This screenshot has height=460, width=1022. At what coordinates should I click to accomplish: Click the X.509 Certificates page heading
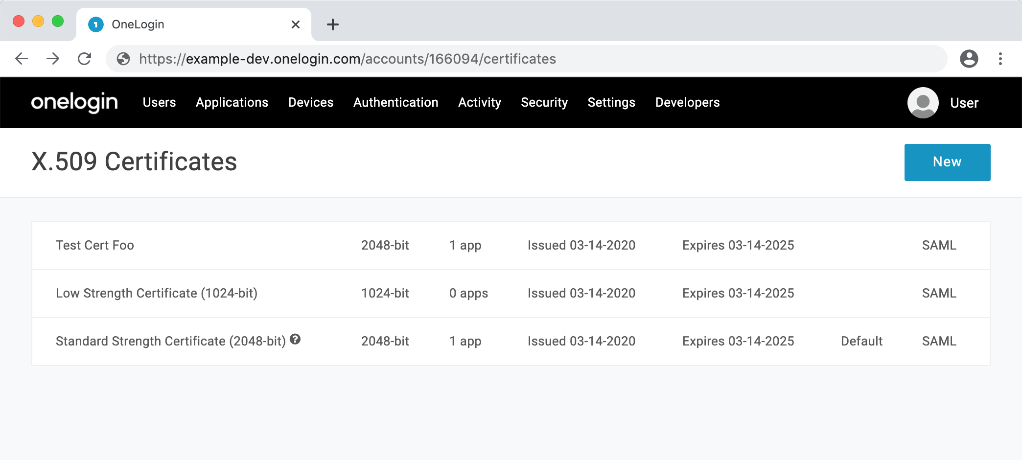tap(134, 161)
